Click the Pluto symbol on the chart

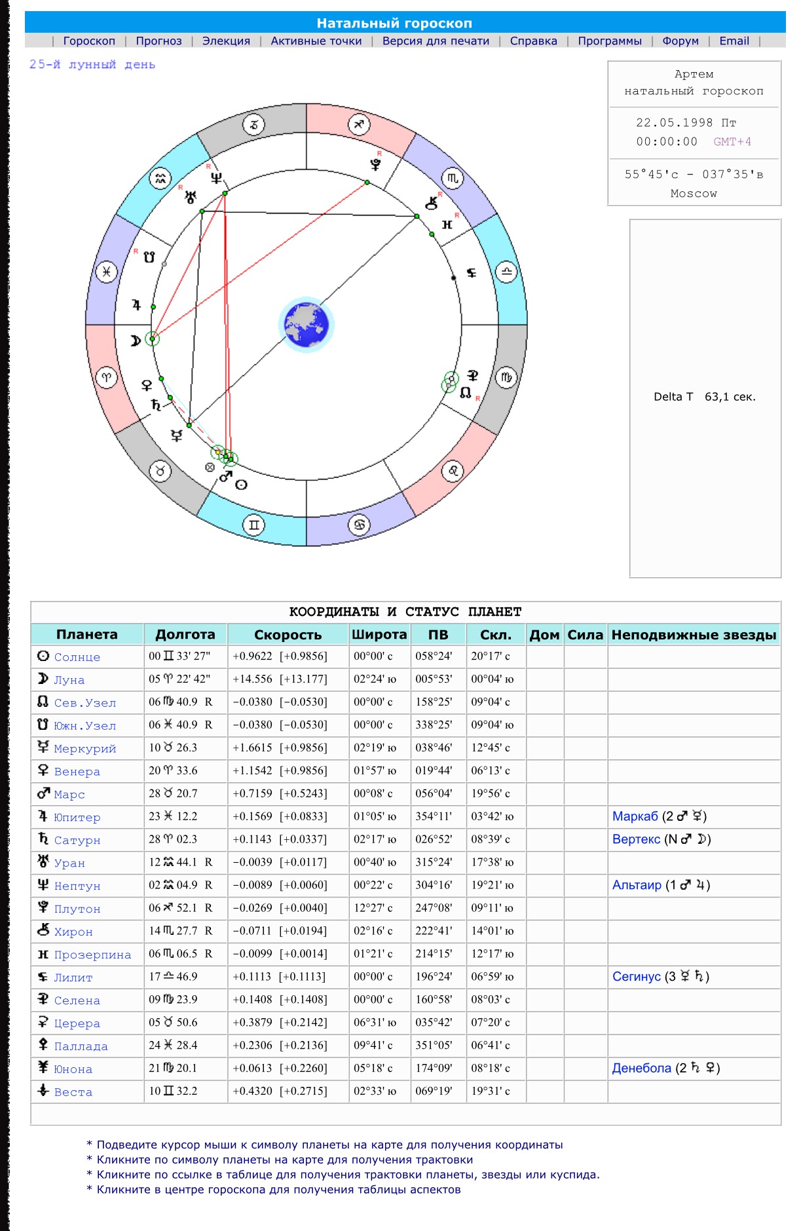tap(375, 164)
